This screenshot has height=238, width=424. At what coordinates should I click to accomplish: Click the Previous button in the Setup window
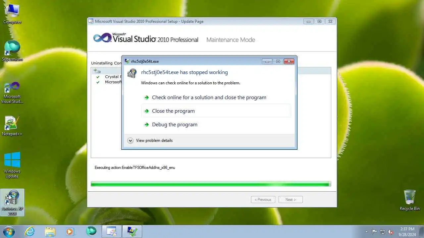click(263, 200)
